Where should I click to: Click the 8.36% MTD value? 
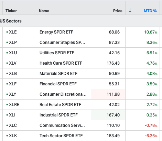click(152, 43)
